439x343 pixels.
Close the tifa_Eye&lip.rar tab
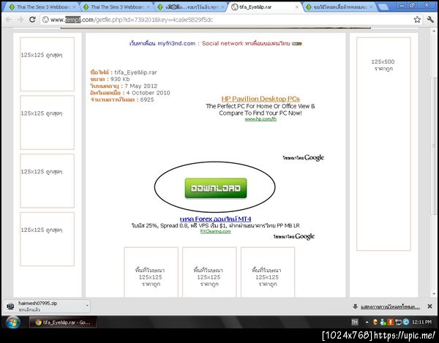297,7
